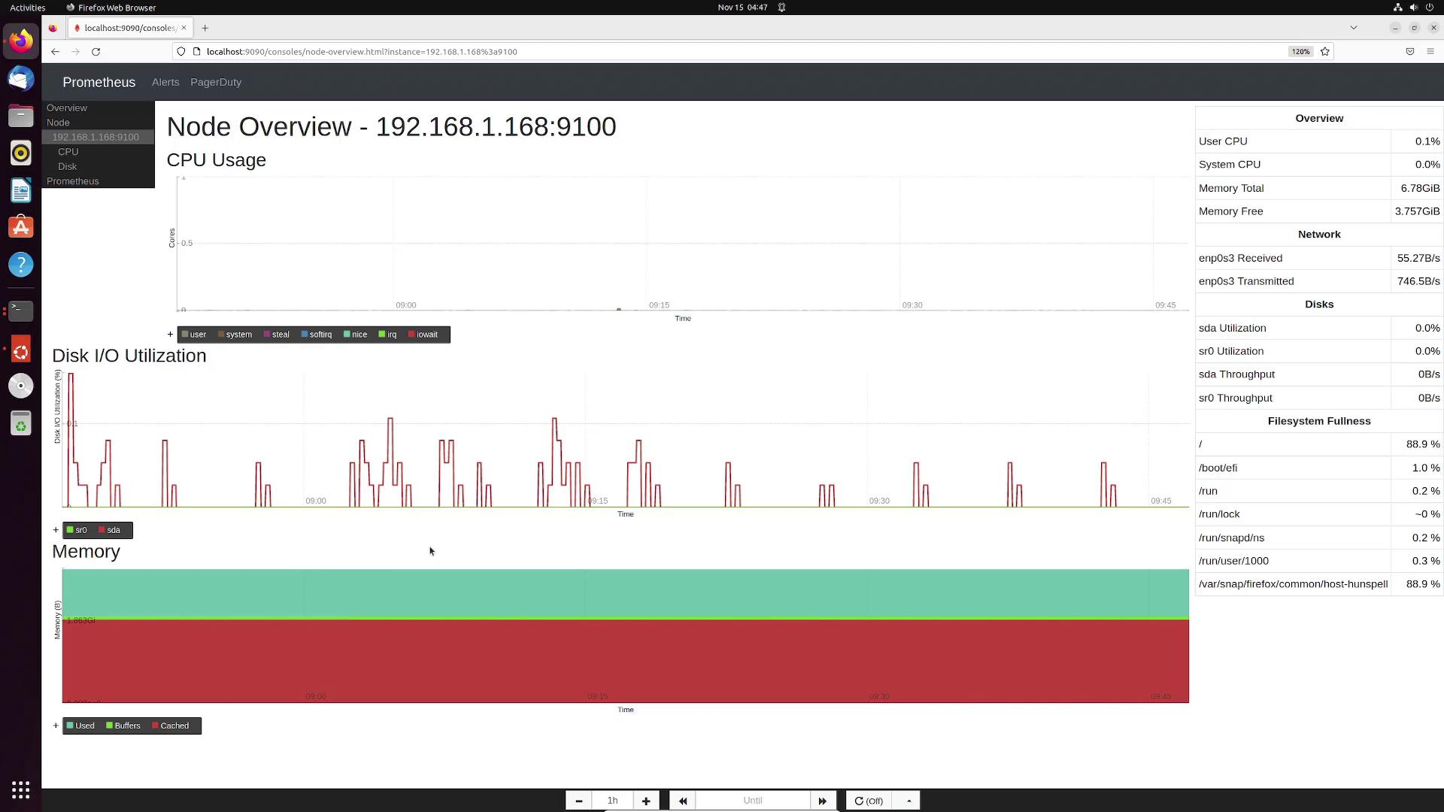1444x812 pixels.
Task: Open the Disk link in sidebar
Action: click(x=67, y=166)
